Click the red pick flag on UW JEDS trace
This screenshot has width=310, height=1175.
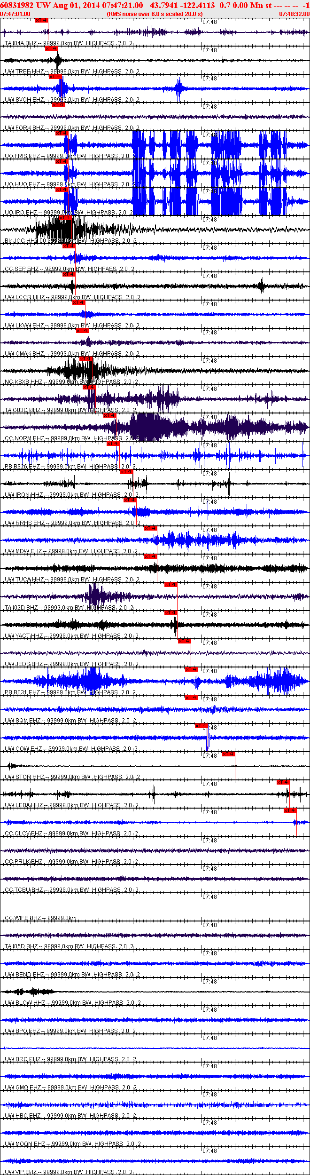[x=185, y=641]
